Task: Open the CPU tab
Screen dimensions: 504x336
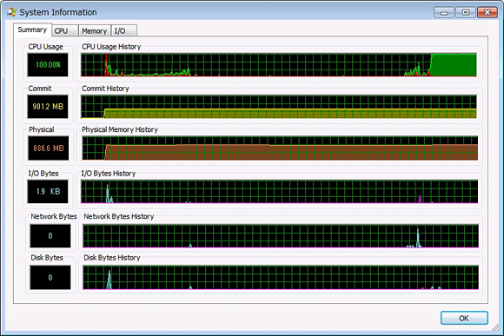Action: click(64, 31)
